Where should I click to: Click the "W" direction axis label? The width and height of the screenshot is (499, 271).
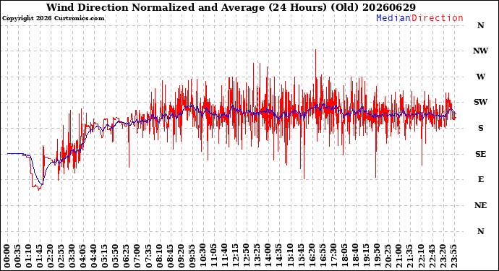pyautogui.click(x=480, y=77)
